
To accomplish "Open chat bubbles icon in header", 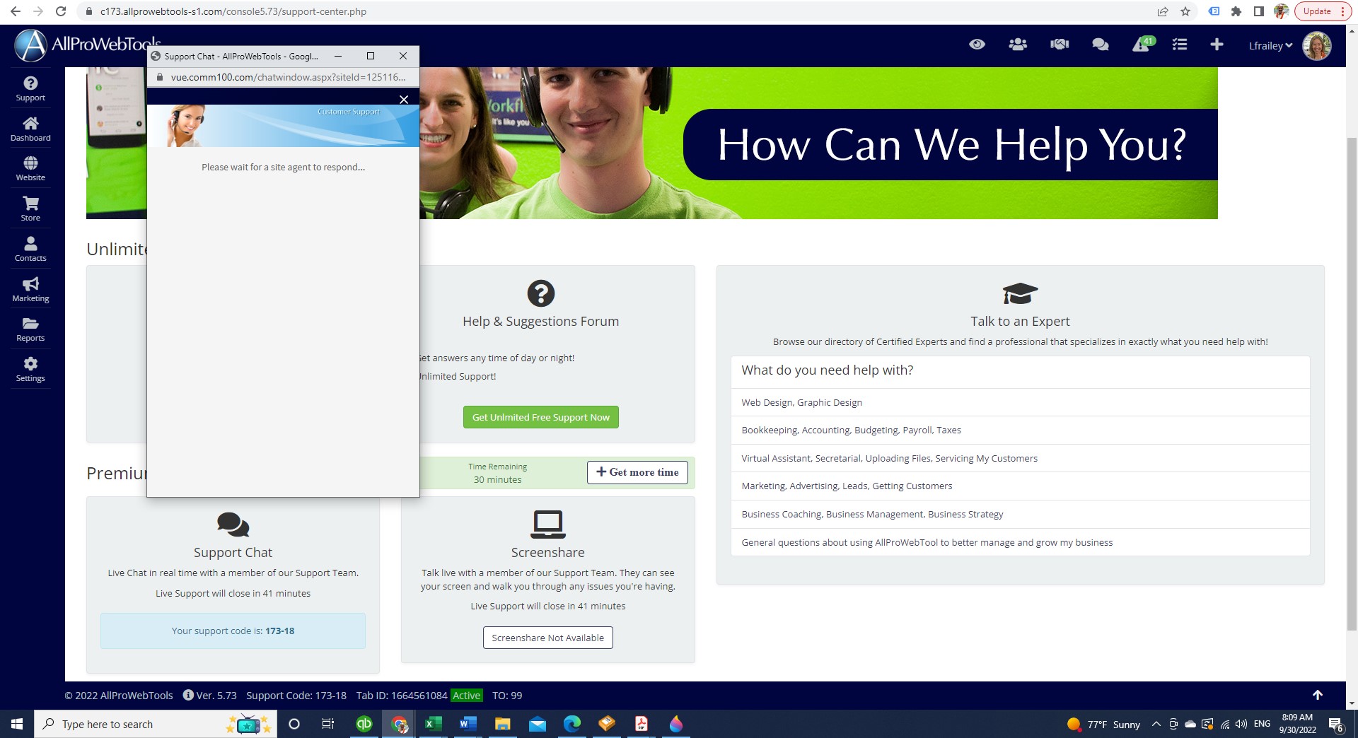I will pos(1101,45).
